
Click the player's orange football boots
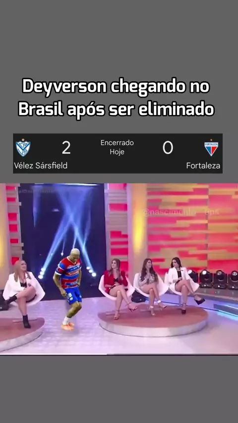coord(67,326)
